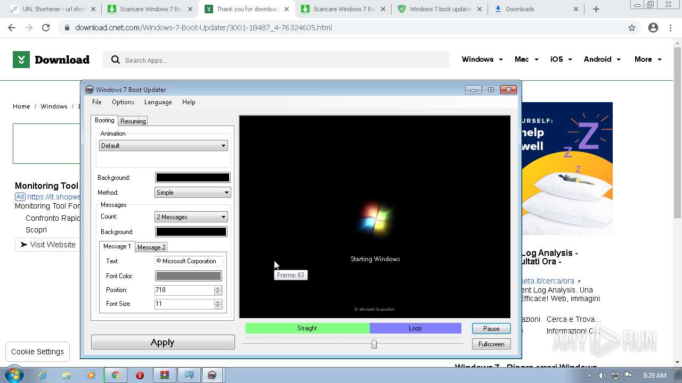682x383 pixels.
Task: Click the pillow advertisement image
Action: point(567,168)
